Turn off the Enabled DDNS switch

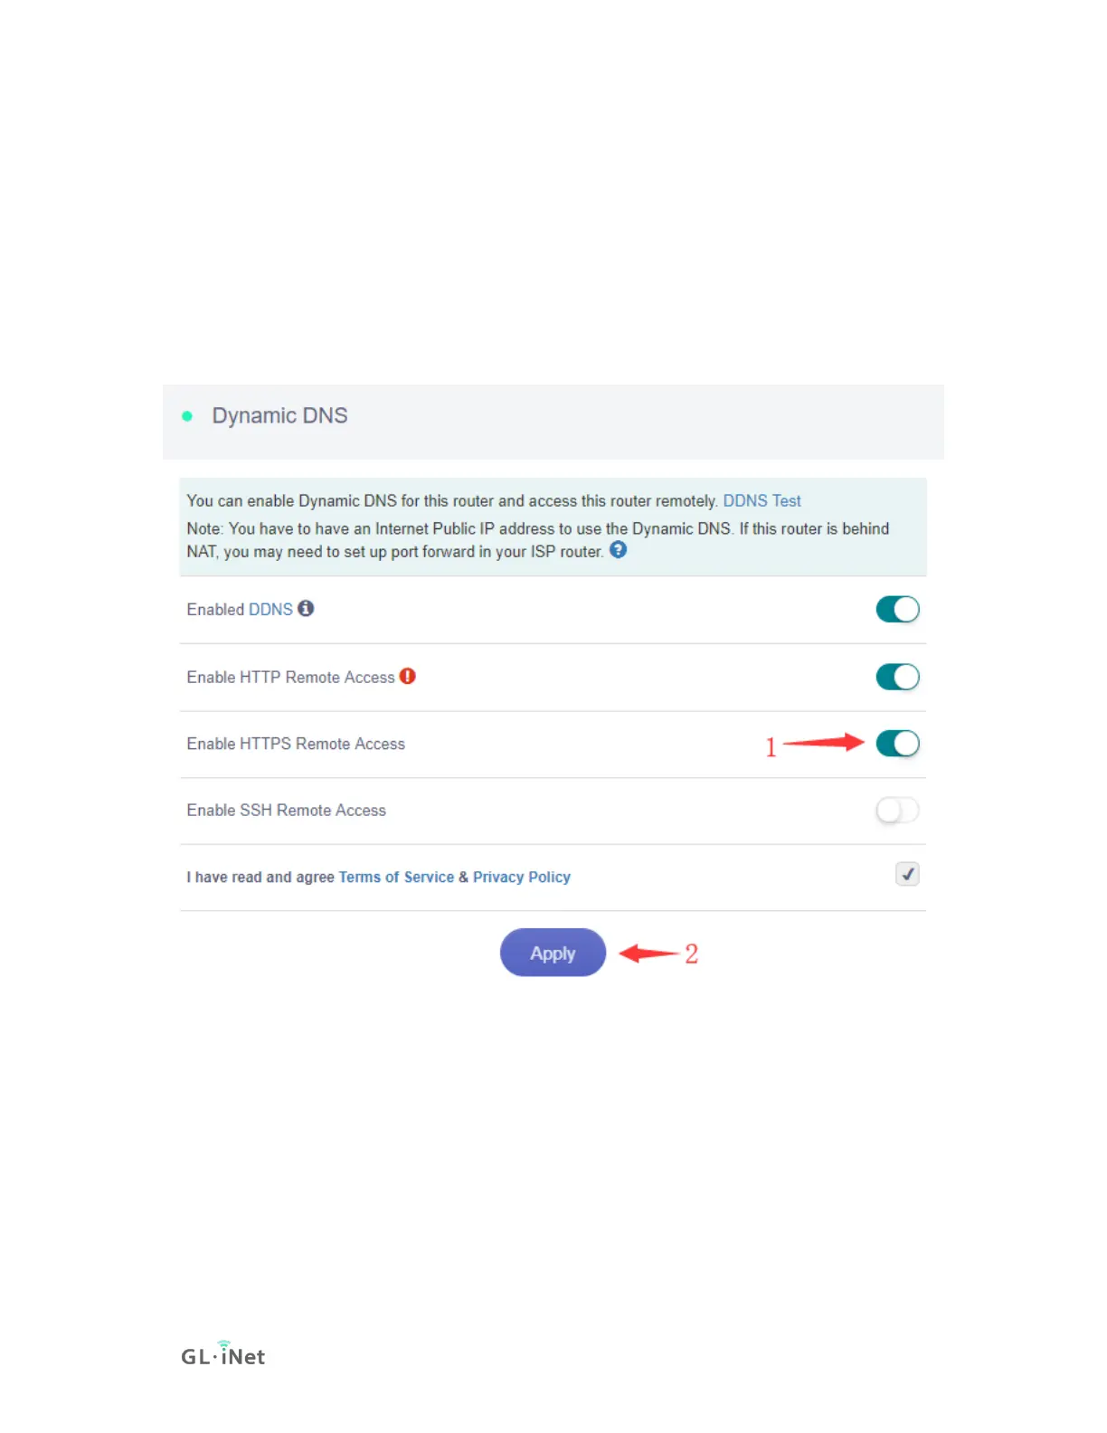pos(897,610)
